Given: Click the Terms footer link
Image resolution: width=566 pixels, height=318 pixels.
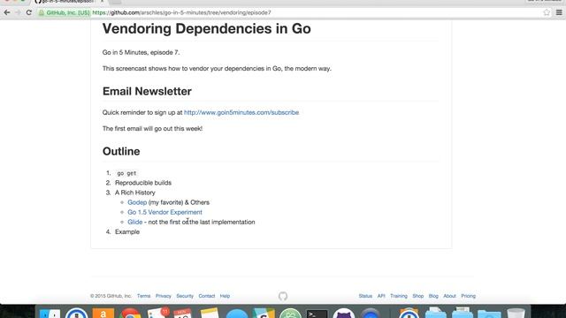Looking at the screenshot, I should pos(143,296).
